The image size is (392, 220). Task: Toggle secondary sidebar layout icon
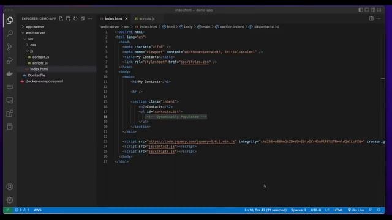(373, 10)
